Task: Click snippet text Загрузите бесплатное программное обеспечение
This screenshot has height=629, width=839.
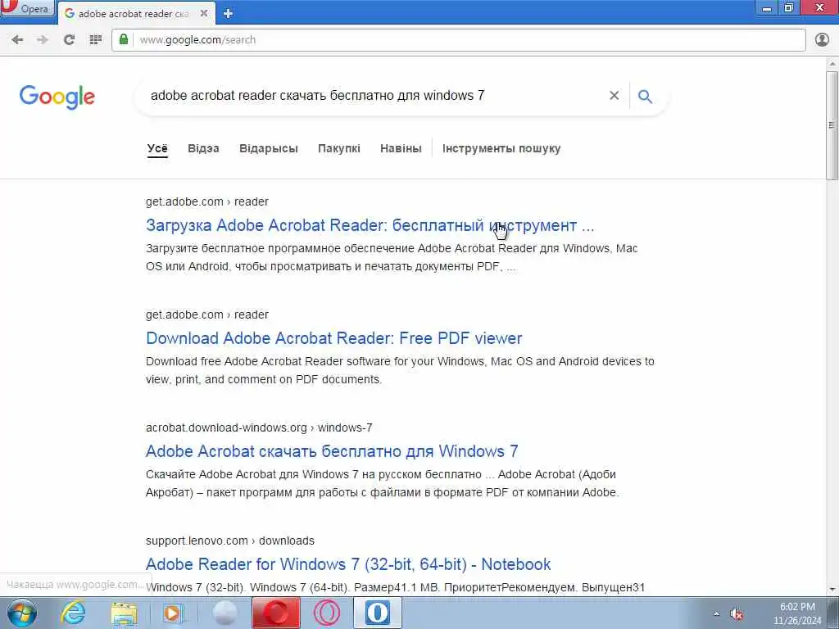Action: click(279, 248)
